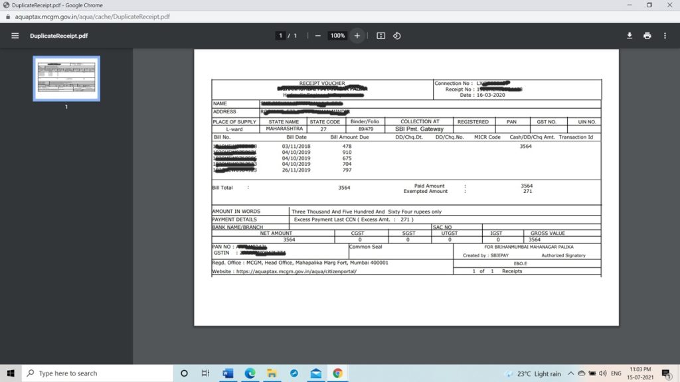Open Task View on the taskbar

point(206,373)
